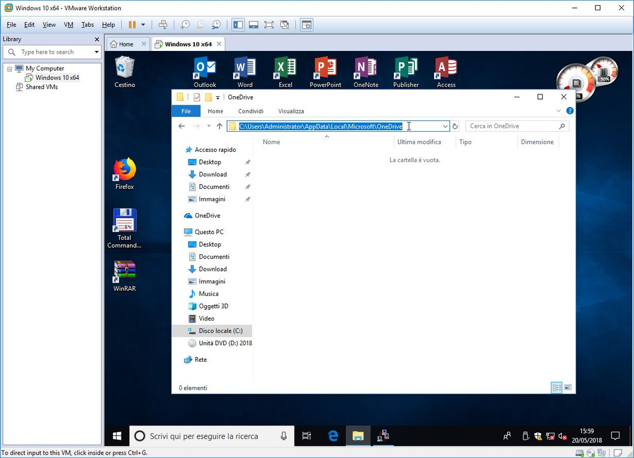Screen dimensions: 634x458
Task: Toggle the VMware library sidebar view
Action: (x=238, y=25)
